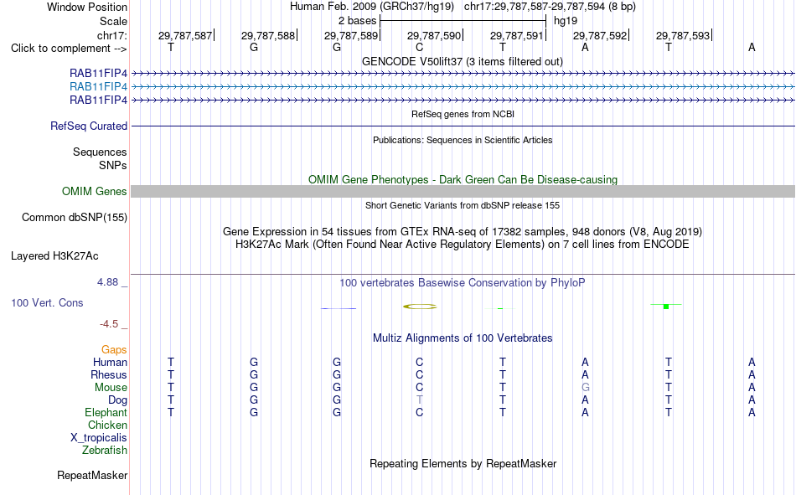Select the first dark-blue RAB11FIP4 transcript label
796x495 pixels.
[99, 74]
